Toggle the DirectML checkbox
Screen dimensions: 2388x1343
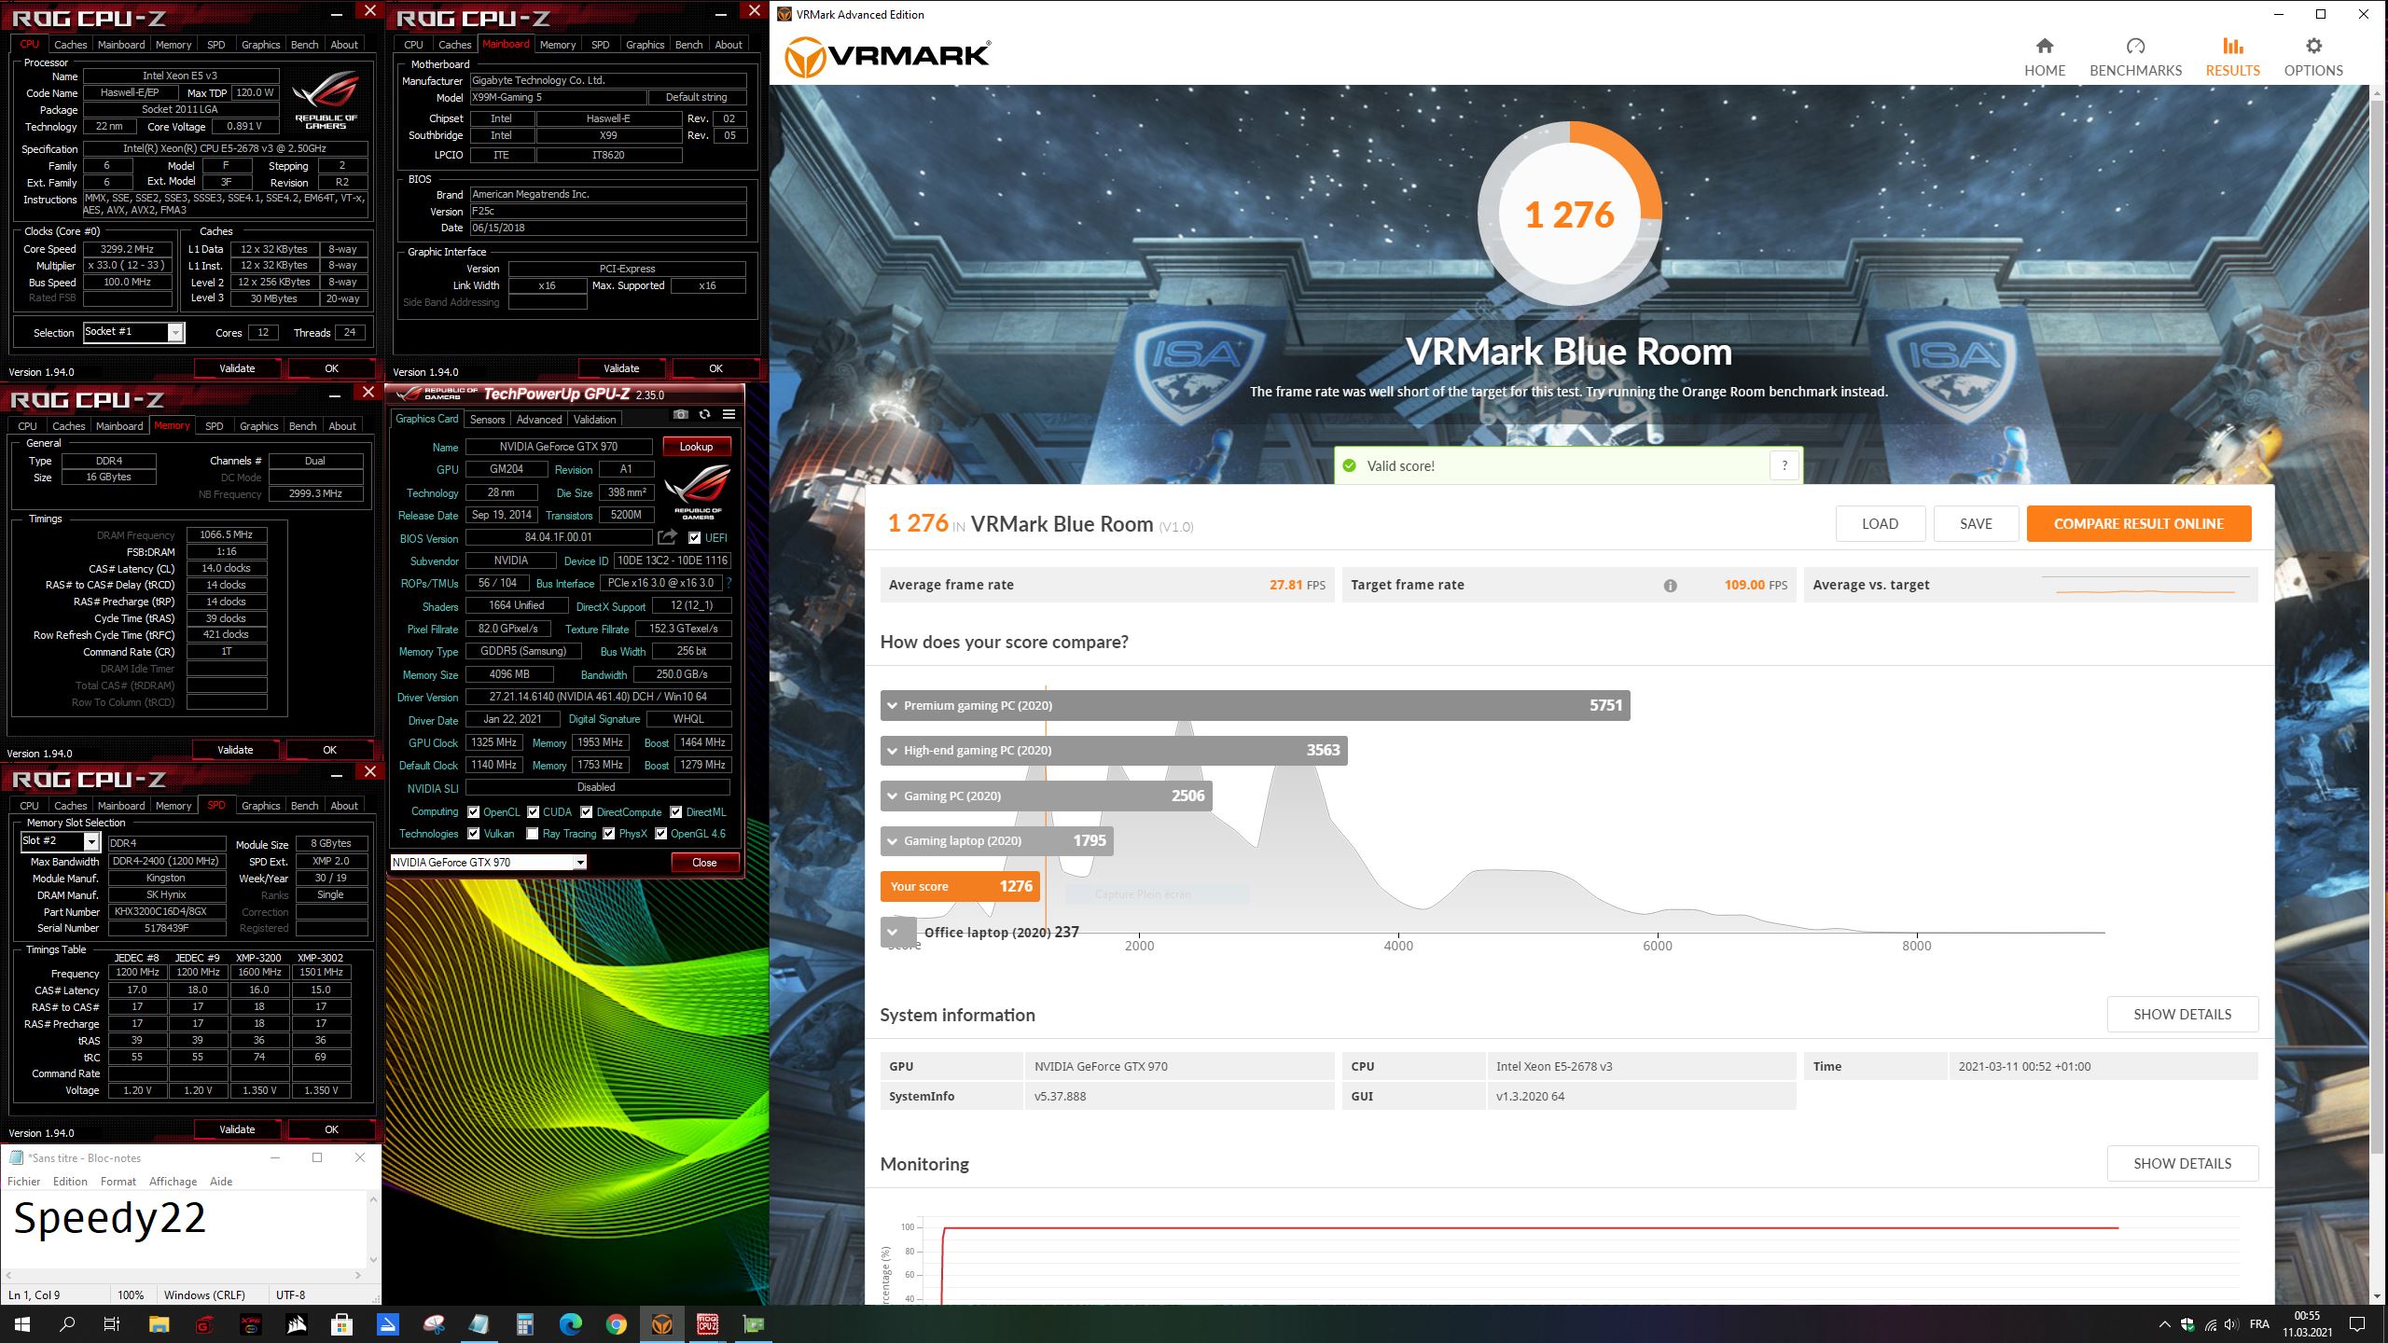(x=675, y=811)
